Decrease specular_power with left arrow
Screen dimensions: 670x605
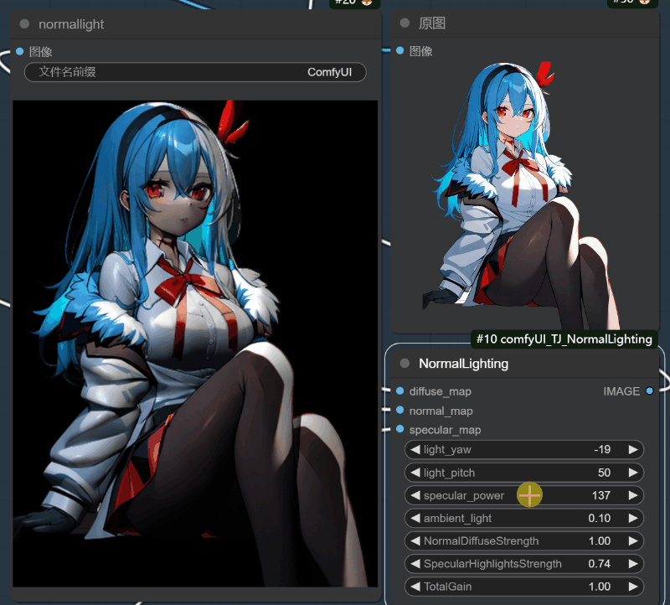415,495
